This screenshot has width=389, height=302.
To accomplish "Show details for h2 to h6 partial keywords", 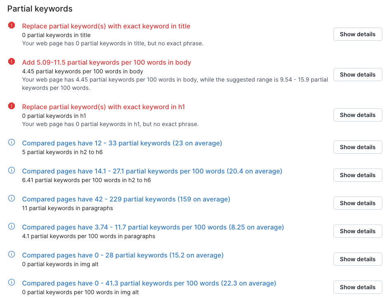I will 358,147.
